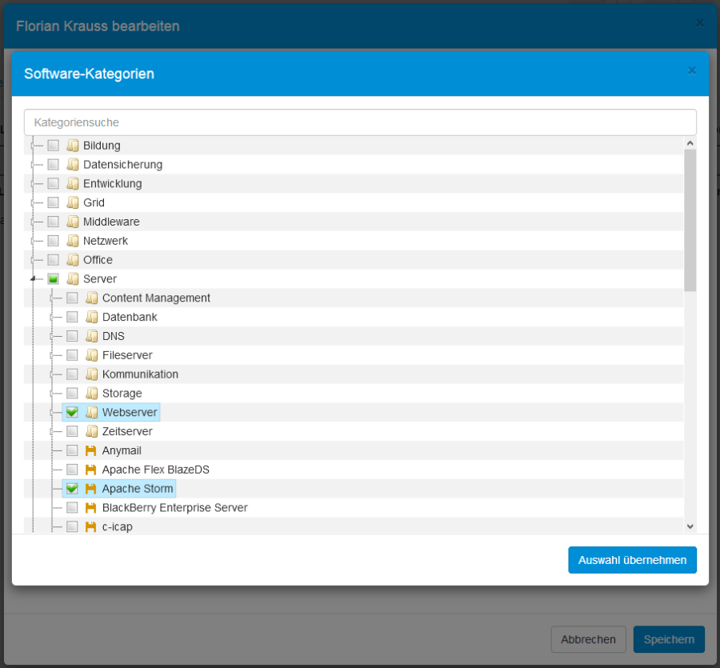This screenshot has height=668, width=720.
Task: Click the folder icon beside Webserver
Action: click(91, 412)
